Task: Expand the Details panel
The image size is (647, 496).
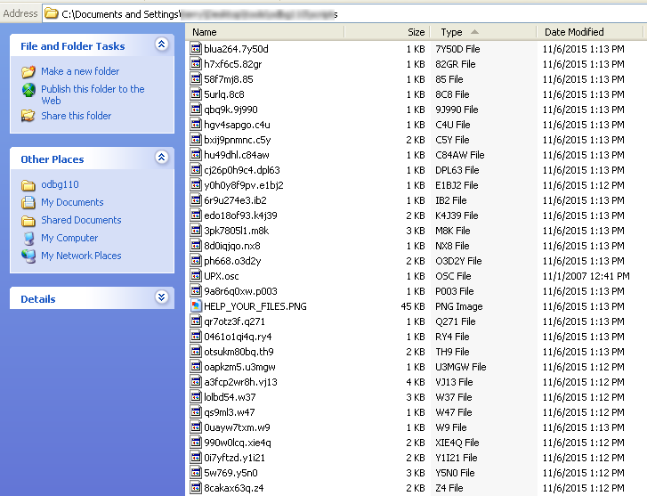Action: pos(161,297)
